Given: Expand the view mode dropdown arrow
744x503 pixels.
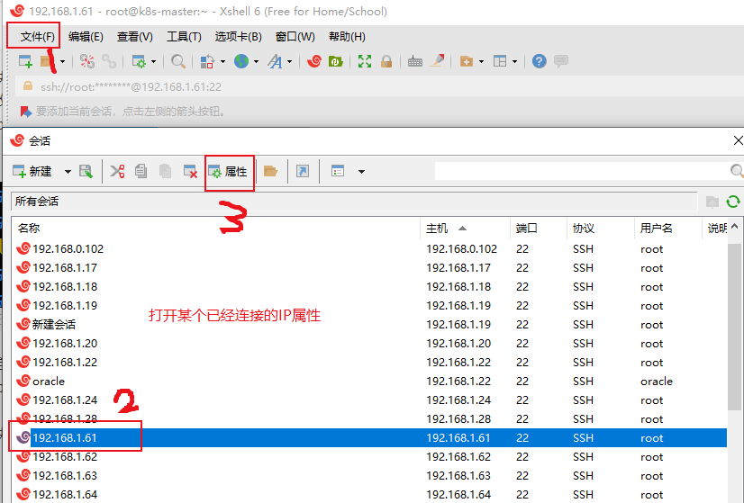Looking at the screenshot, I should click(361, 172).
